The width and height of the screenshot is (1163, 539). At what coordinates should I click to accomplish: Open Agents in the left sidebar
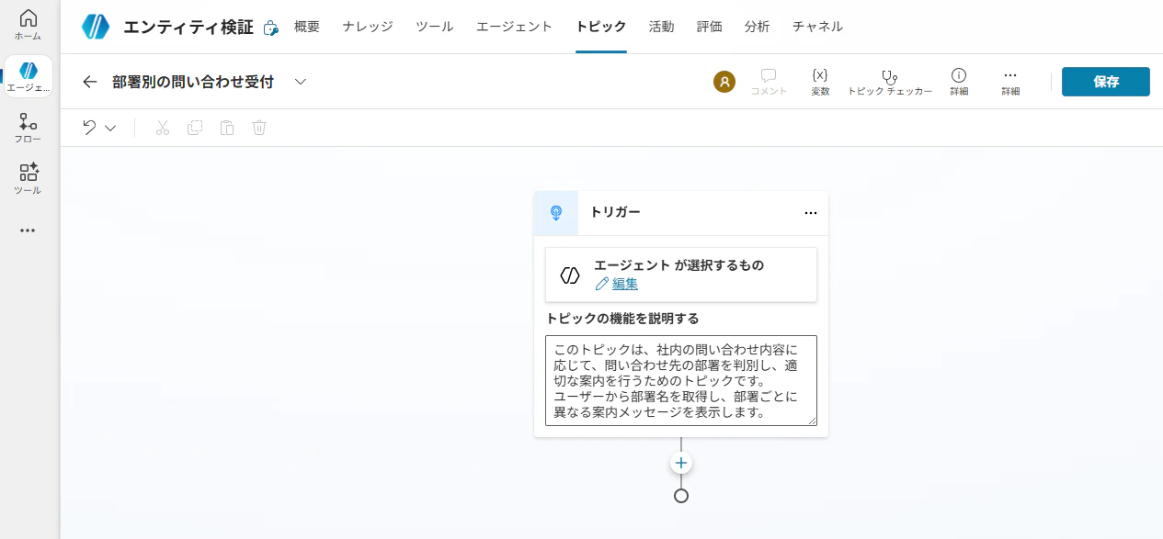click(x=28, y=77)
